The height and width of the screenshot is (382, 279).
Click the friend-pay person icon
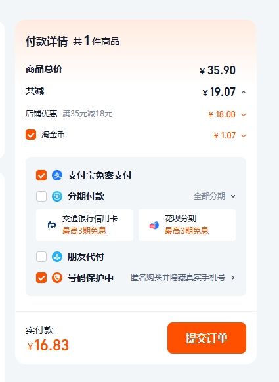click(57, 257)
